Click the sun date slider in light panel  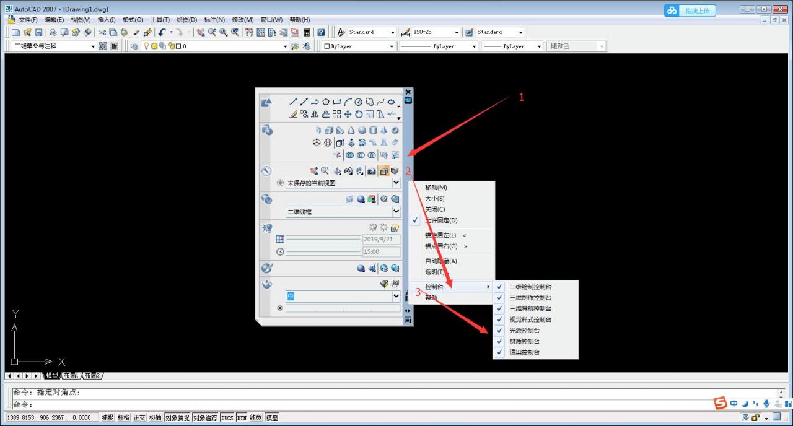(323, 239)
